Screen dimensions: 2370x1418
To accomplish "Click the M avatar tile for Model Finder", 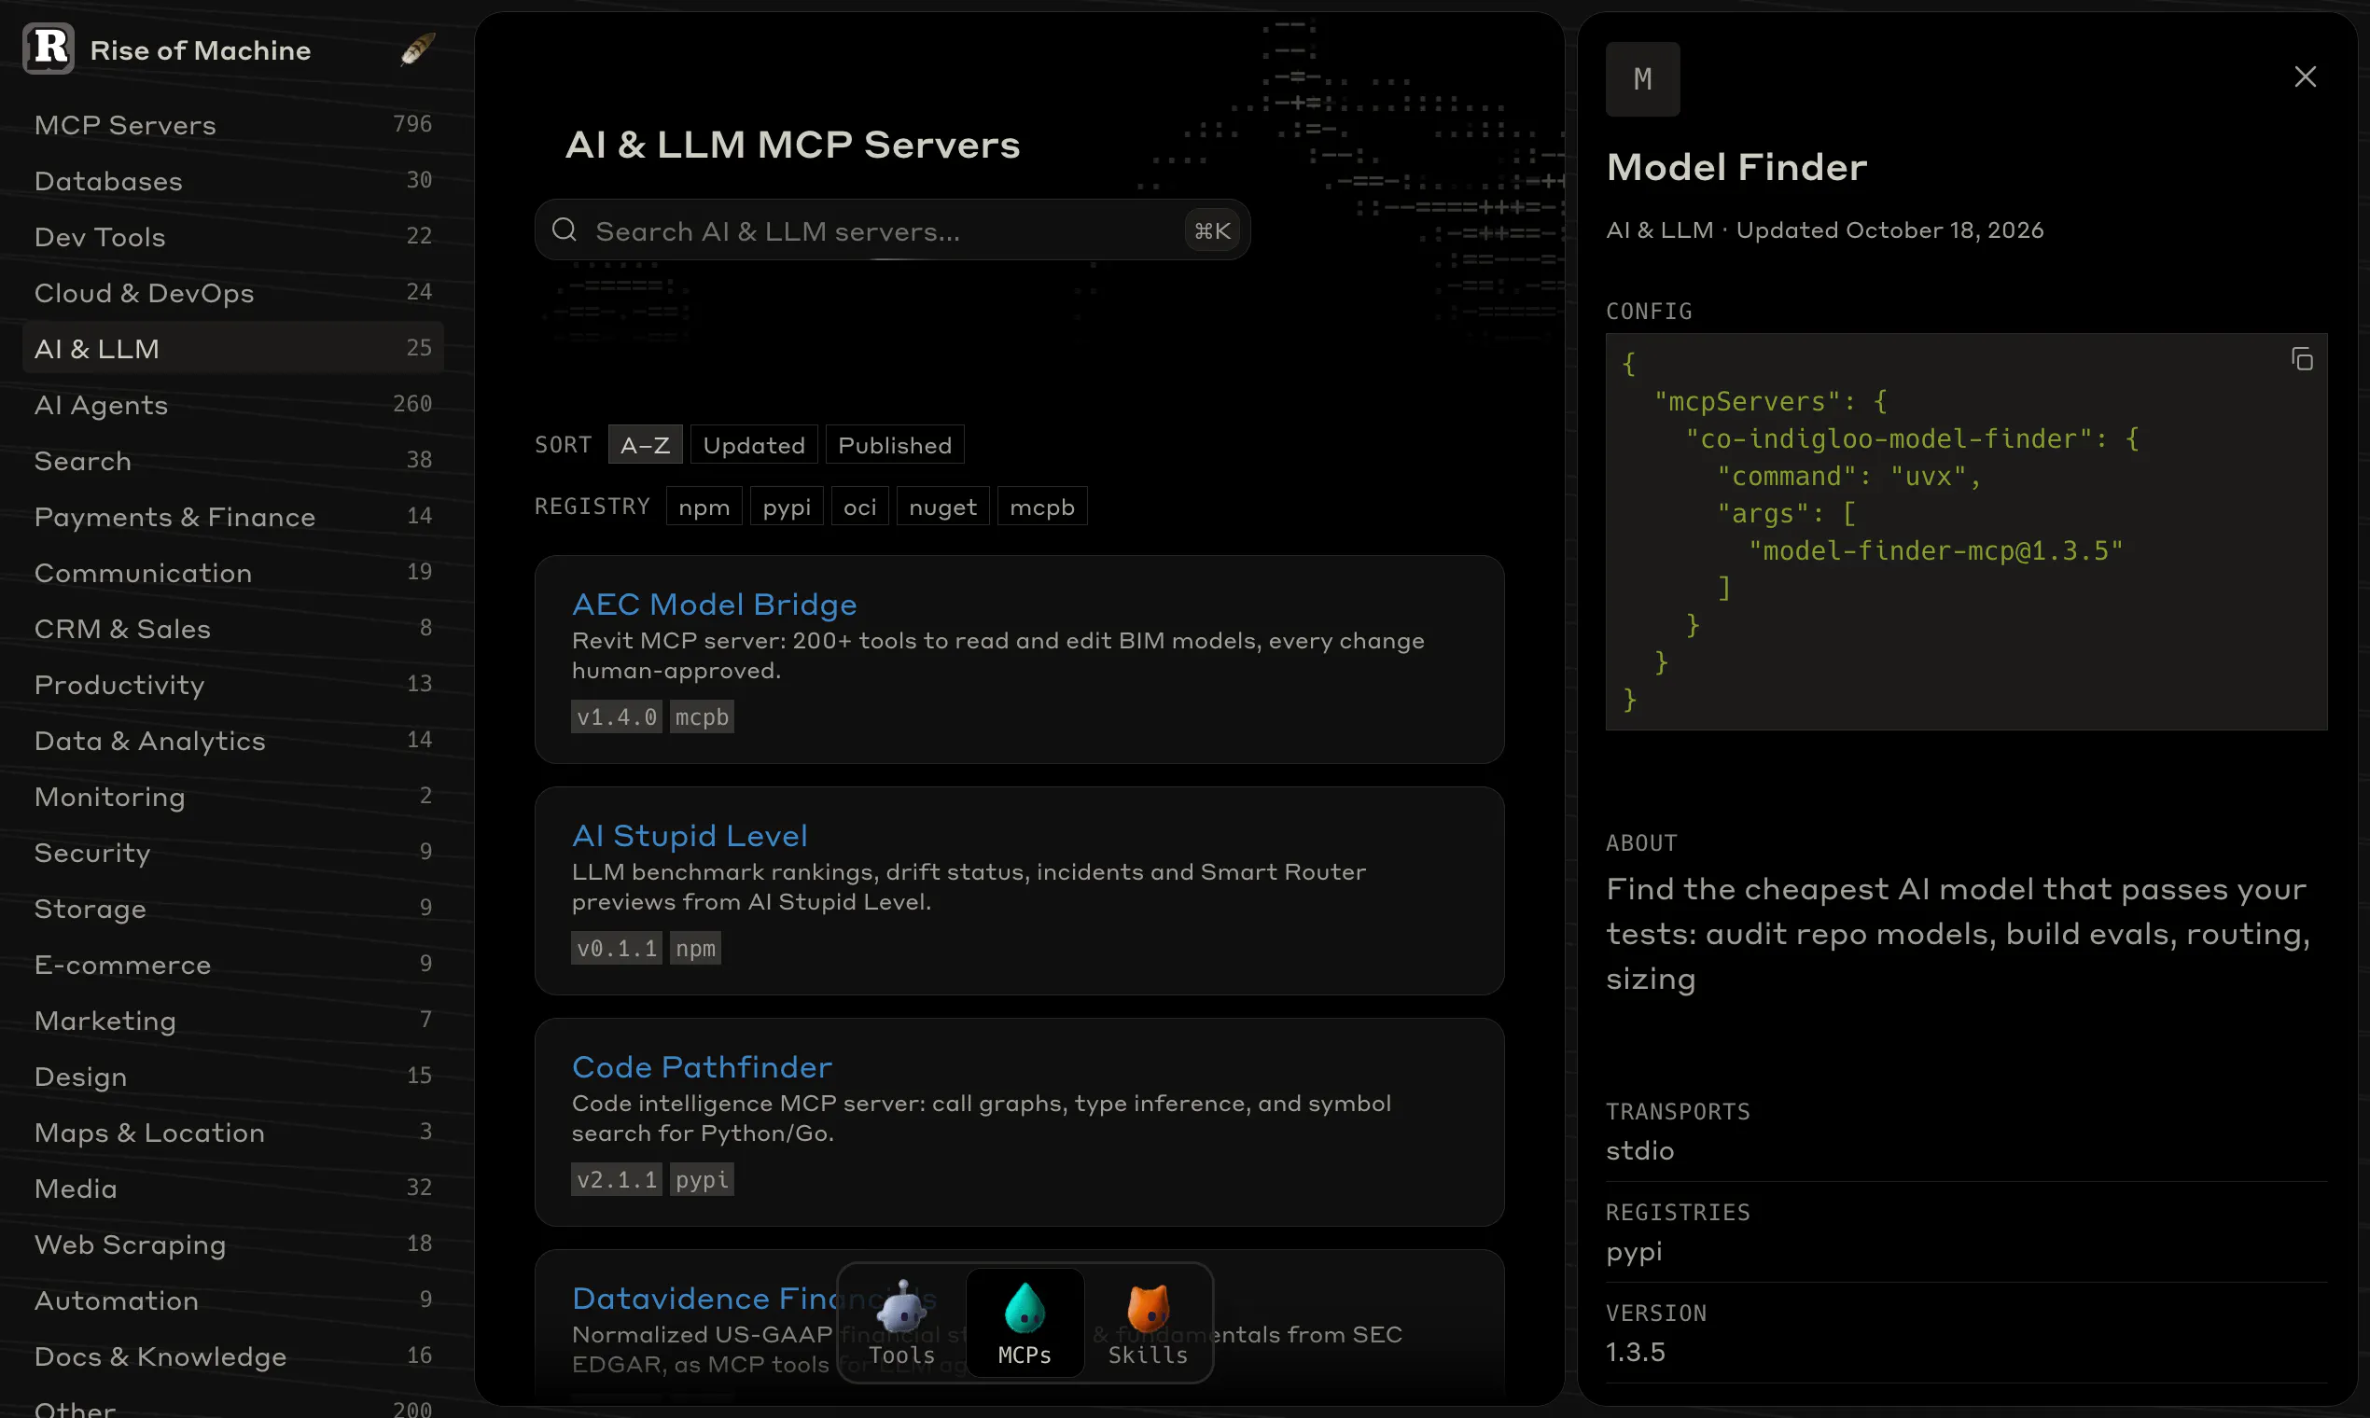I will pyautogui.click(x=1642, y=79).
